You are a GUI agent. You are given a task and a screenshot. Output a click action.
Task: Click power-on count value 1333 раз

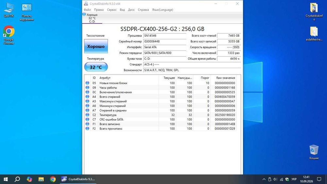[x=229, y=53]
